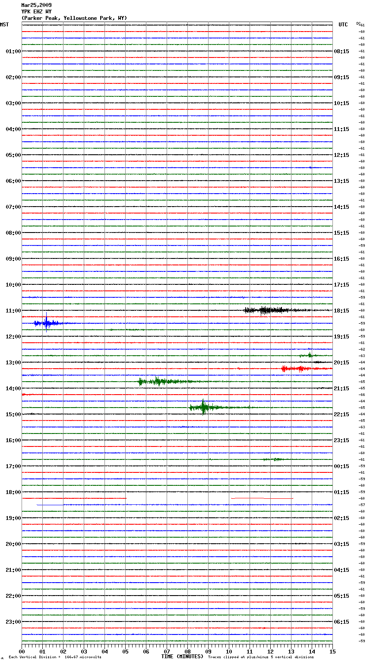The width and height of the screenshot is (367, 663).
Task: Click the 'TIME (MINUTES)' axis title
Action: point(182,657)
